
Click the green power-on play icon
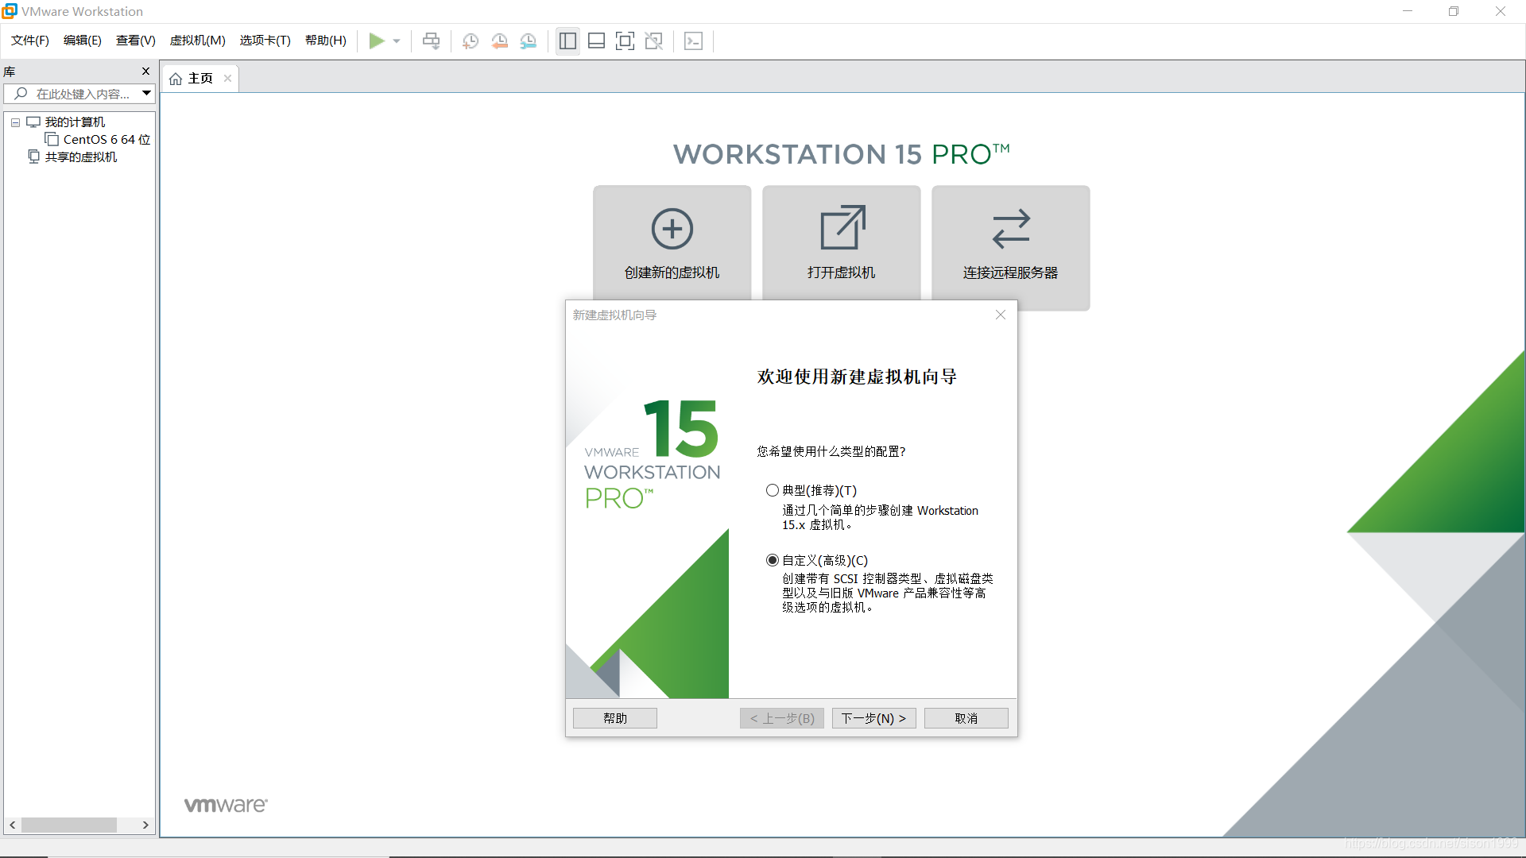click(x=377, y=41)
